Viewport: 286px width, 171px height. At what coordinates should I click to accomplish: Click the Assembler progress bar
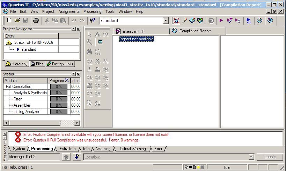[x=59, y=105]
